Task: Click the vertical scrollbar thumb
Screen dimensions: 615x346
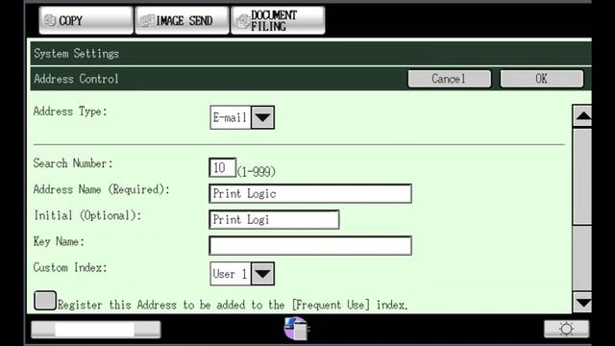Action: 582,177
